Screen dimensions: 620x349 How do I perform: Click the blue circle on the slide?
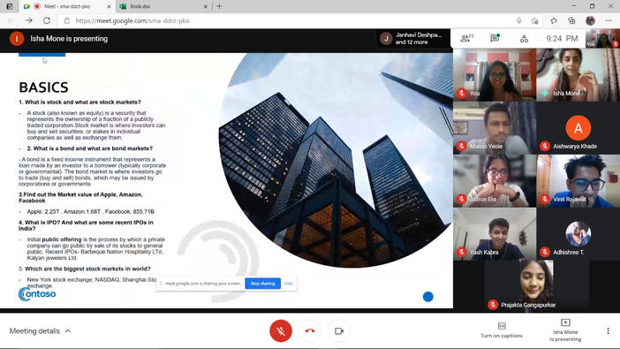pyautogui.click(x=427, y=296)
